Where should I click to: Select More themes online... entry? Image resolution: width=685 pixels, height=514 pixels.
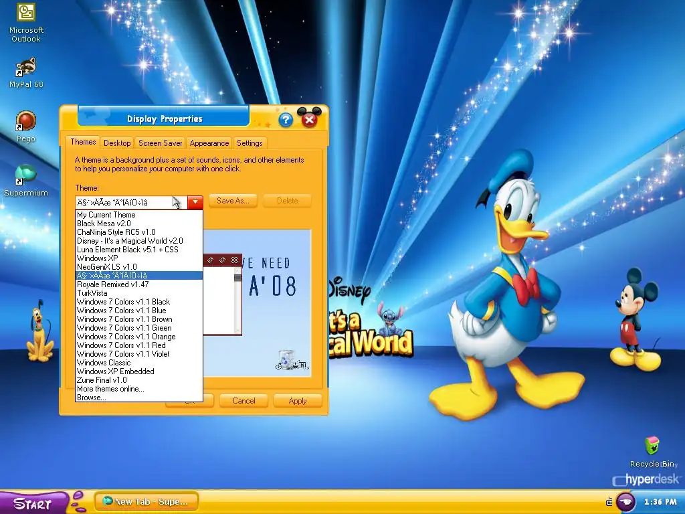tap(139, 389)
